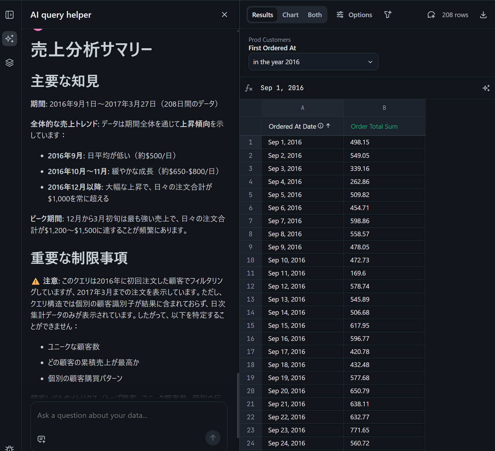The image size is (495, 451).
Task: Toggle sort arrow on Ordered At Date
Action: (x=328, y=126)
